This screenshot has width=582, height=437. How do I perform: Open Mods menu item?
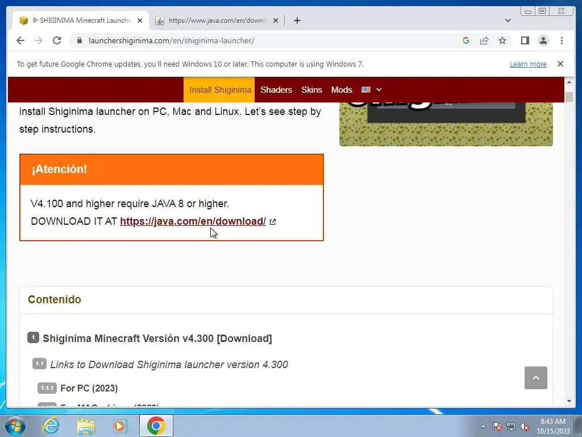coord(342,89)
